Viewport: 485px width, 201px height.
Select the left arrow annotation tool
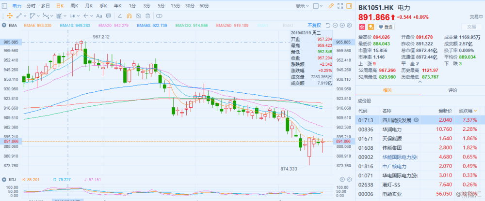point(86,16)
